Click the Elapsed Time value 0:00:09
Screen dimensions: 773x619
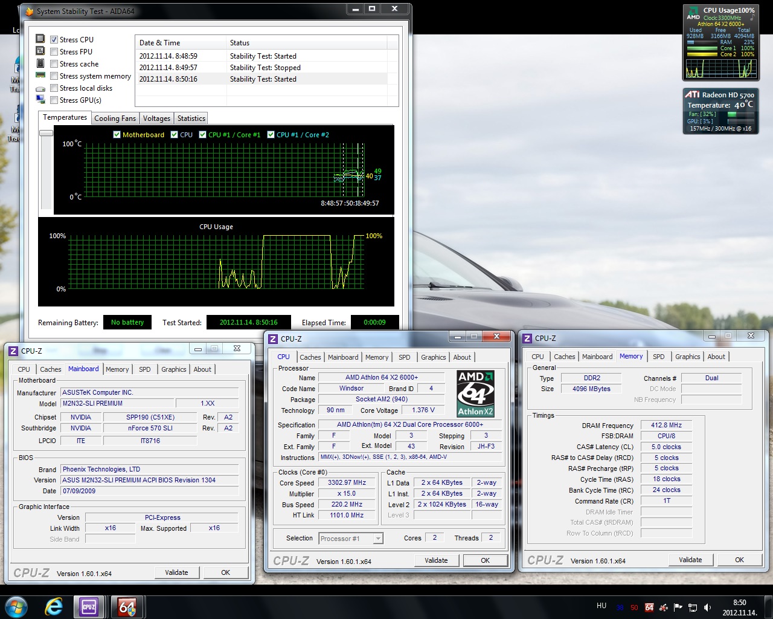point(374,322)
